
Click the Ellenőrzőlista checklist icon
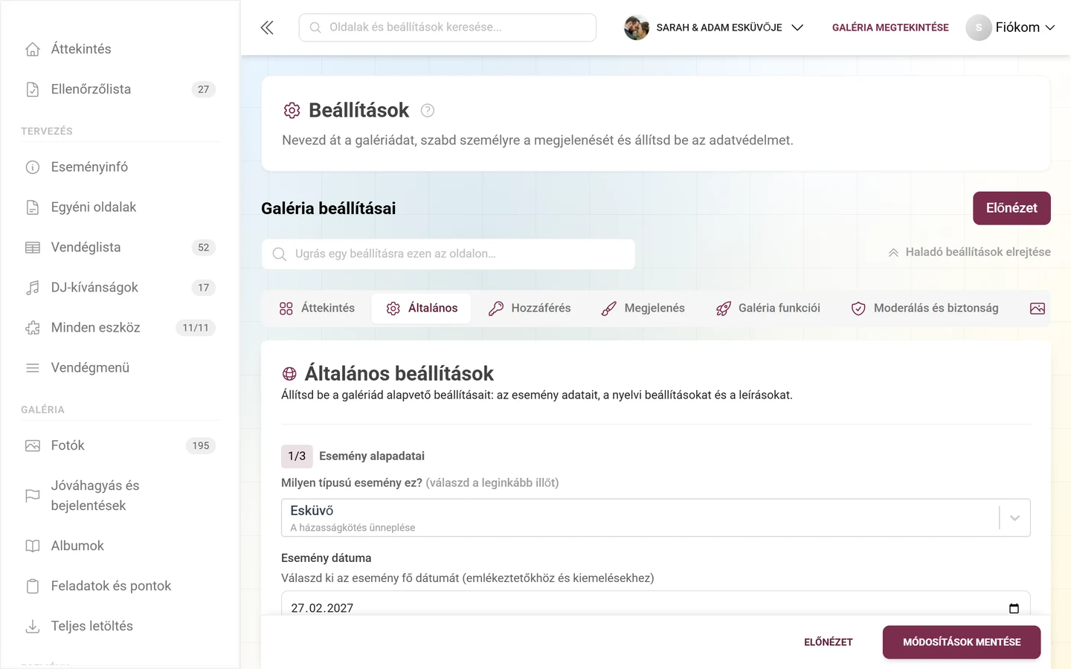(x=33, y=89)
